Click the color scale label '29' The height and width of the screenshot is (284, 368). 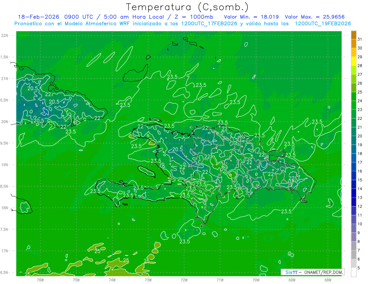(360, 57)
